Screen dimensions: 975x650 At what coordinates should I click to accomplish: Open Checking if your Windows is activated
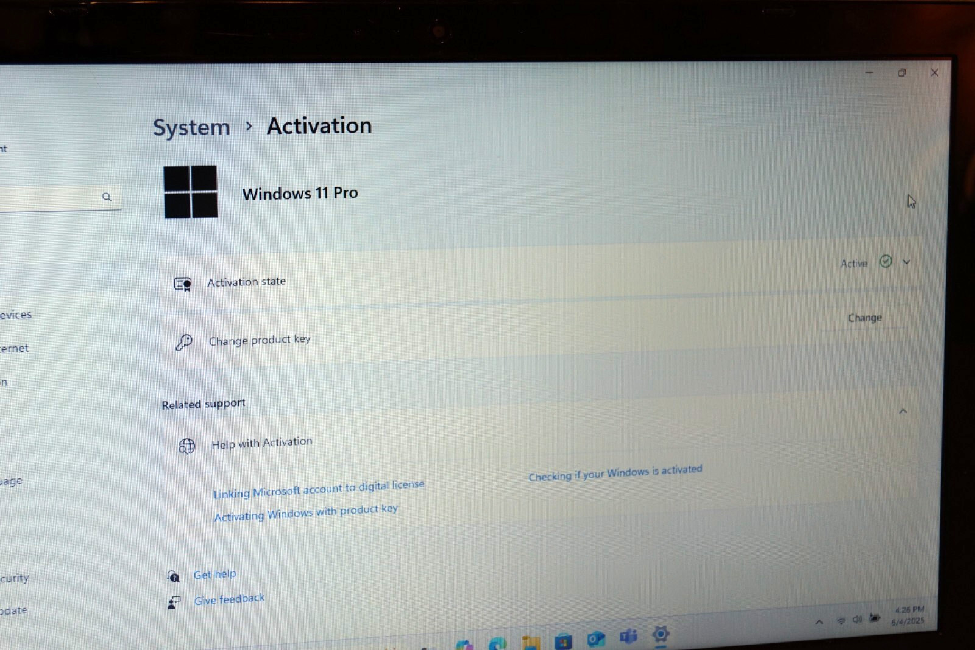(x=615, y=473)
